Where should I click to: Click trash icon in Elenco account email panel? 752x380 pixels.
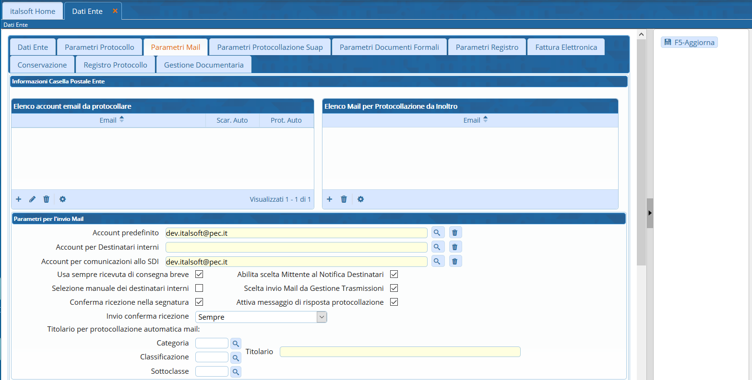pos(47,199)
